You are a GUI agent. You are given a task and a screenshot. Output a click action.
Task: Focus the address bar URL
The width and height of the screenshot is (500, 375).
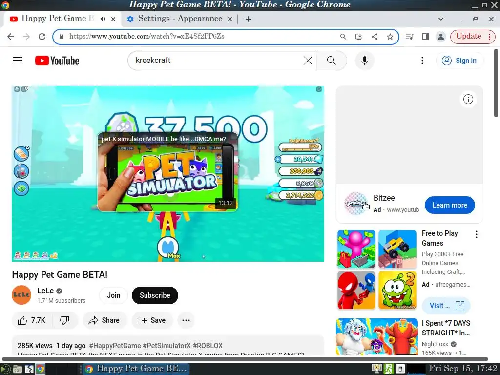[x=146, y=36]
